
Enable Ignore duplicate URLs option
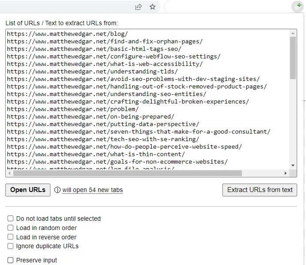pos(10,246)
